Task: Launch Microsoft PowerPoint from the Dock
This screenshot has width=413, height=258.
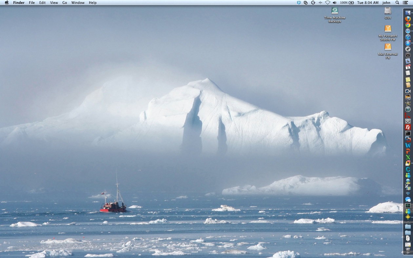Action: (x=408, y=151)
